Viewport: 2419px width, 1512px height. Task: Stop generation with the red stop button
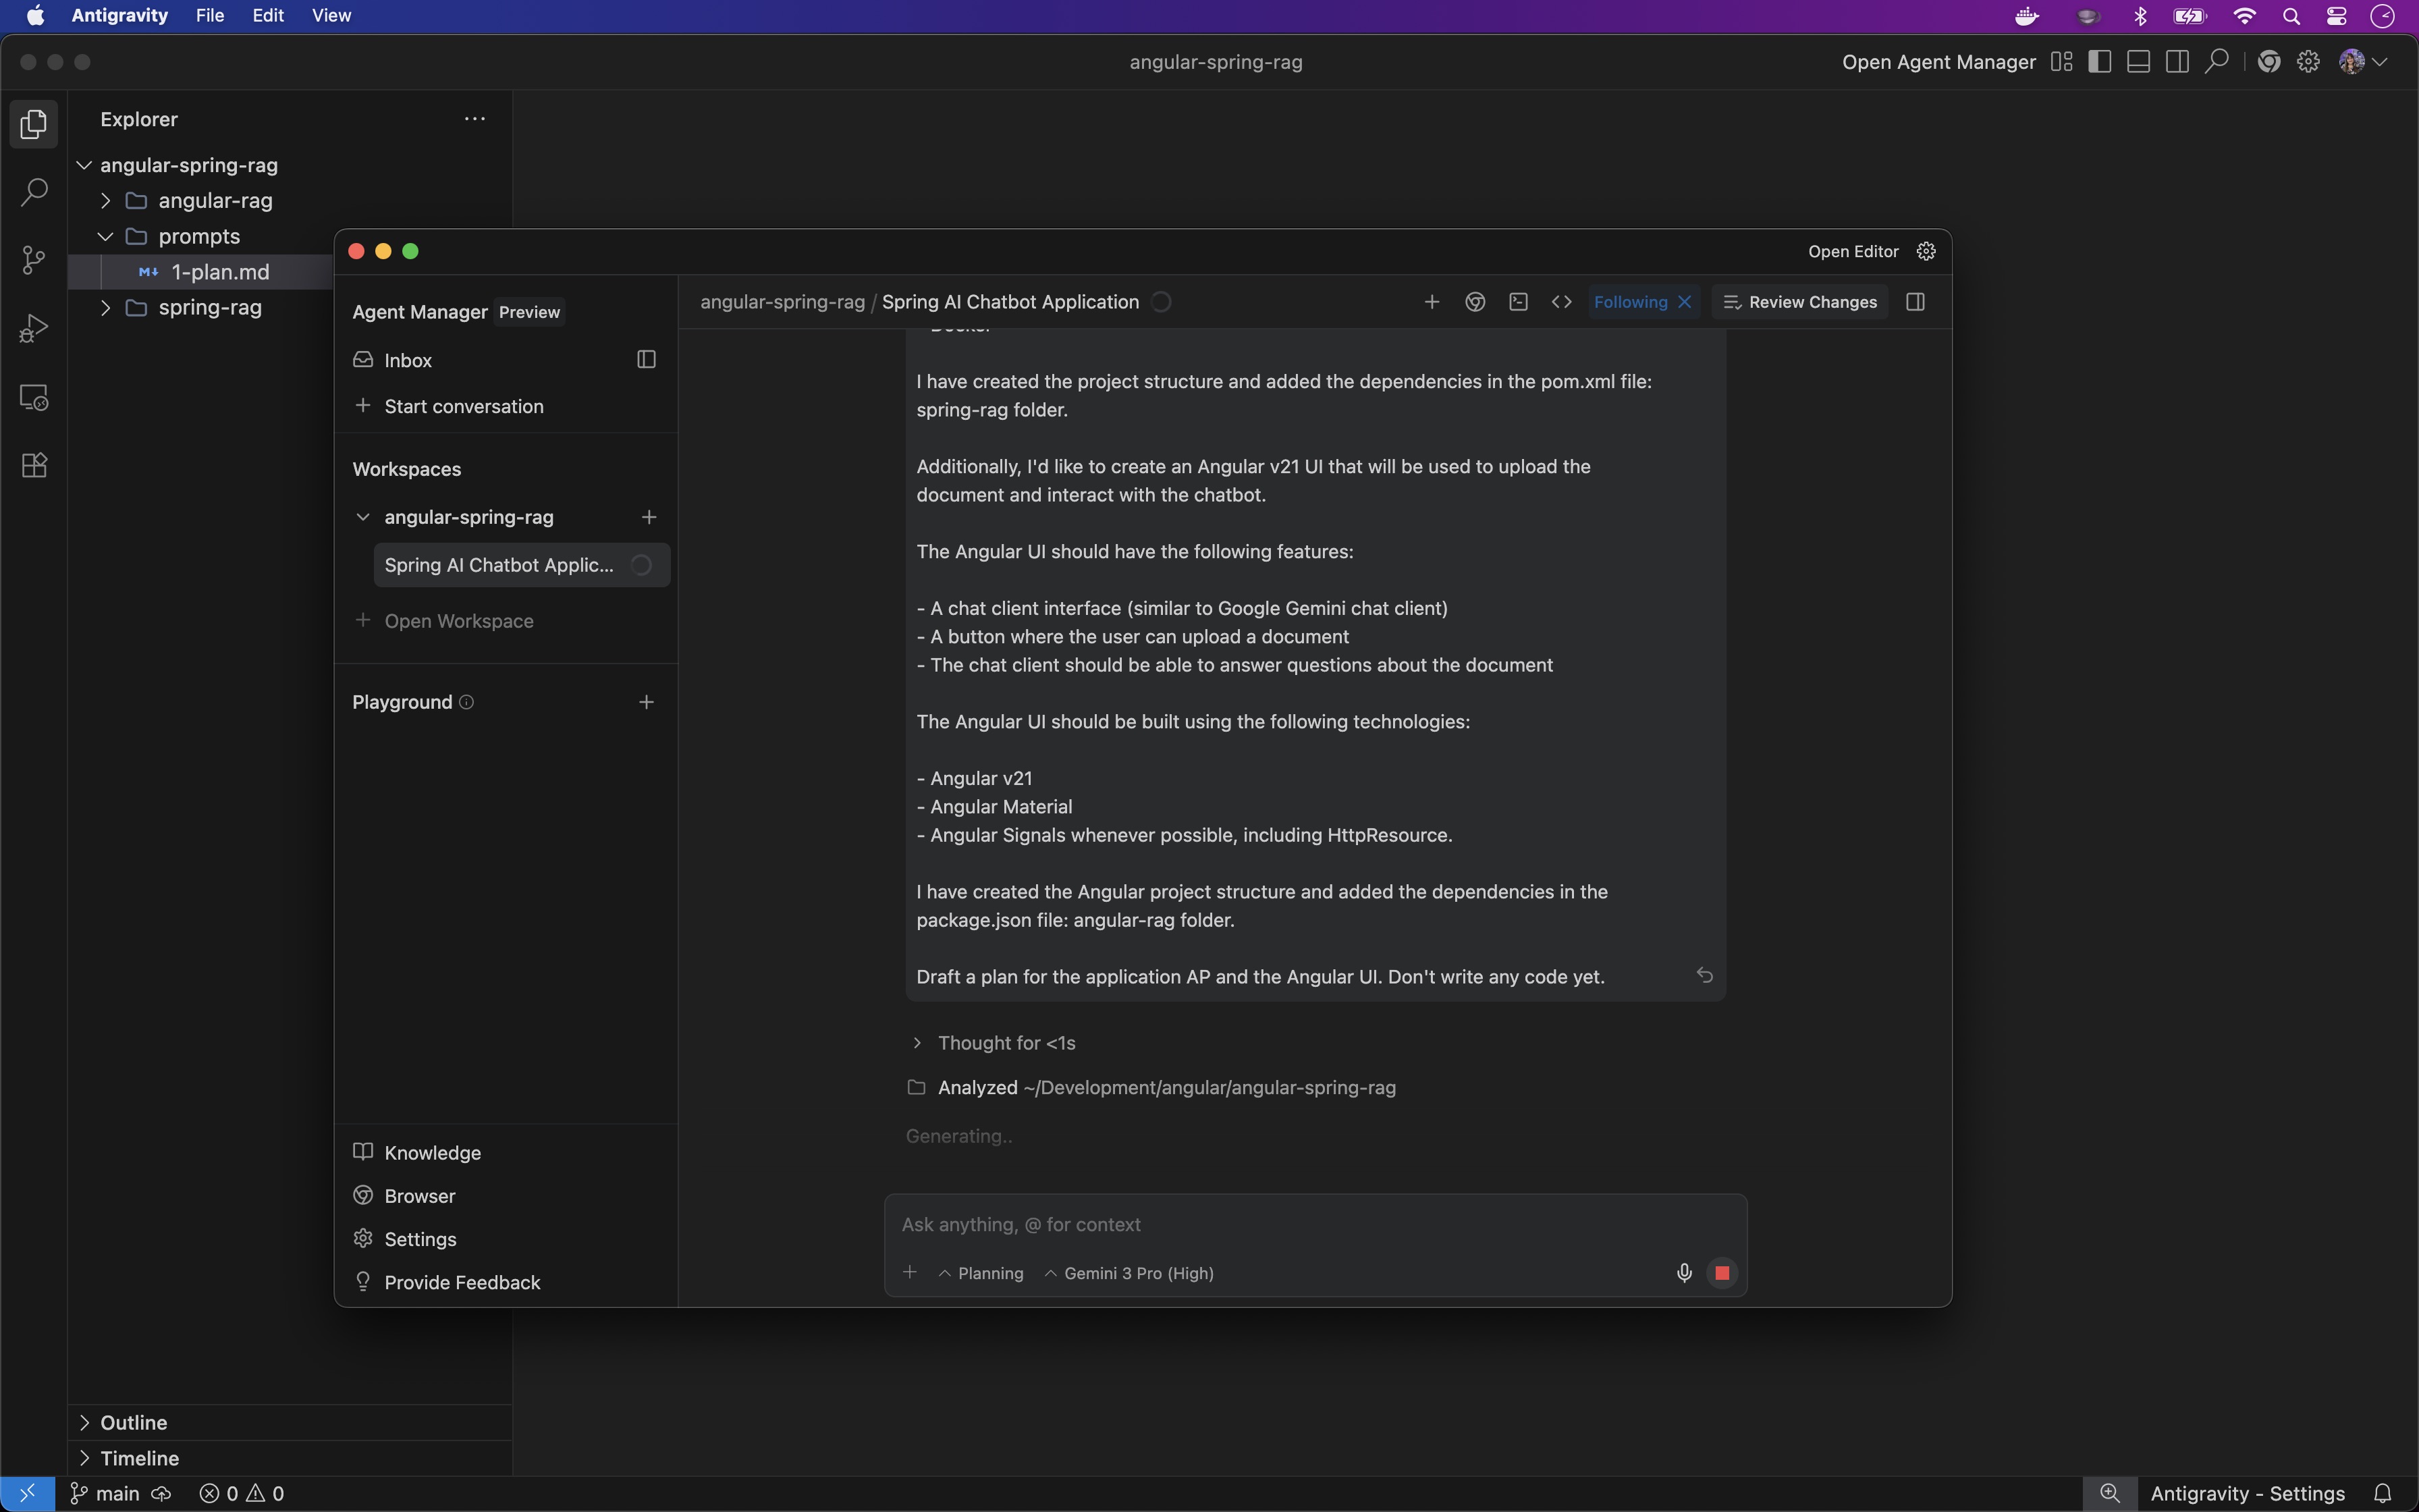point(1721,1273)
